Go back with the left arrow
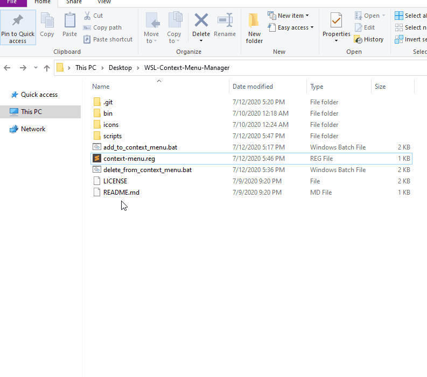The width and height of the screenshot is (427, 377). coord(7,68)
